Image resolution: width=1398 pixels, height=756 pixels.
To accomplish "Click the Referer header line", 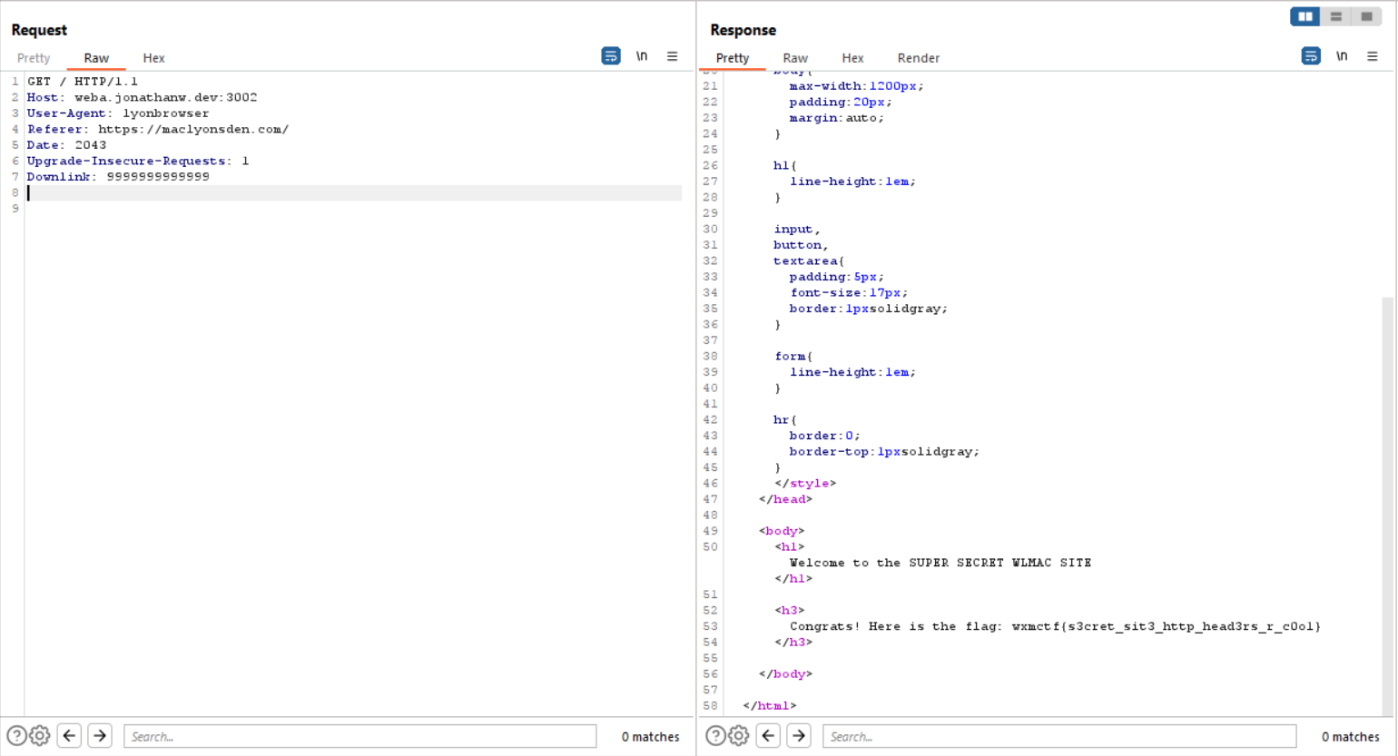I will point(158,129).
